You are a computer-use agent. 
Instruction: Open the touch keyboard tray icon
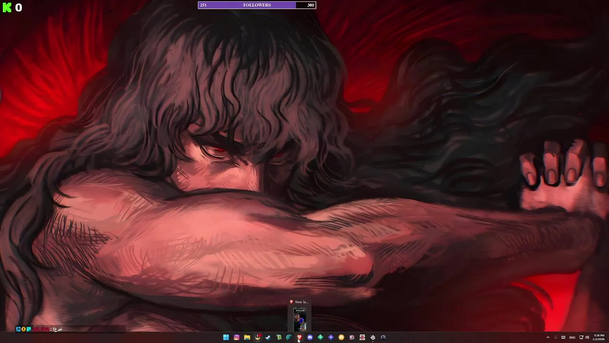(563, 337)
